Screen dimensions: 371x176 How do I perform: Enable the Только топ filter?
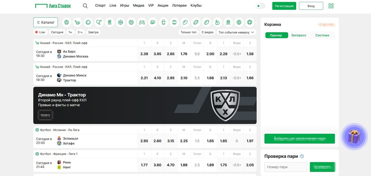189,32
